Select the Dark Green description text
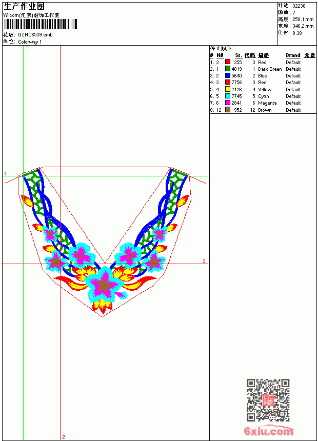Viewport: 318px width, 441px height. 270,69
